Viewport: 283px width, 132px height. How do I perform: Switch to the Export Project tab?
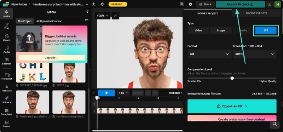208,13
